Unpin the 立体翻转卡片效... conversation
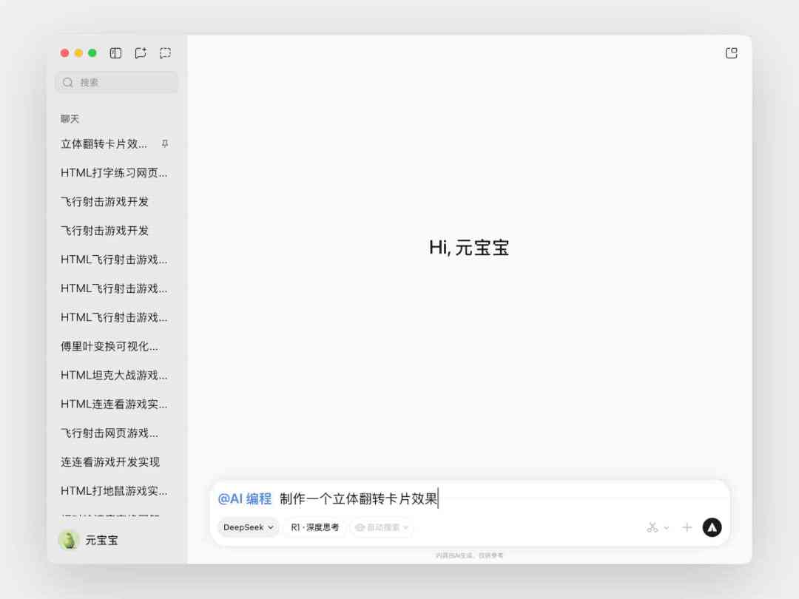The image size is (799, 599). 164,143
